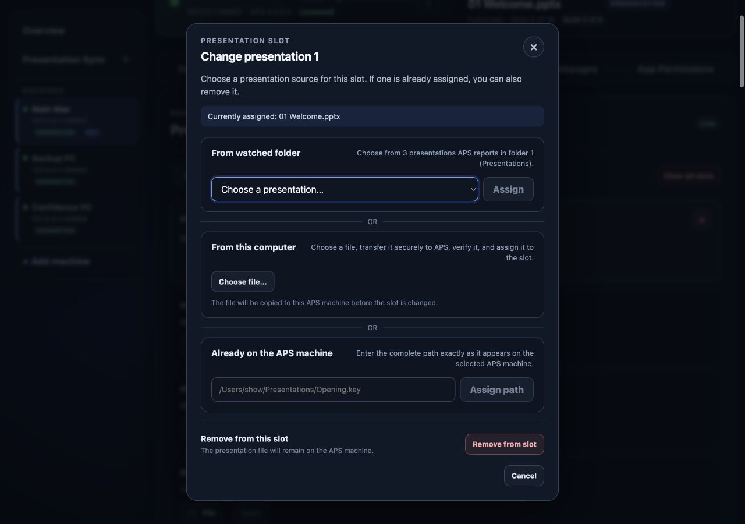Select Overview in the blurred sidebar
This screenshot has height=524, width=745.
tap(44, 30)
